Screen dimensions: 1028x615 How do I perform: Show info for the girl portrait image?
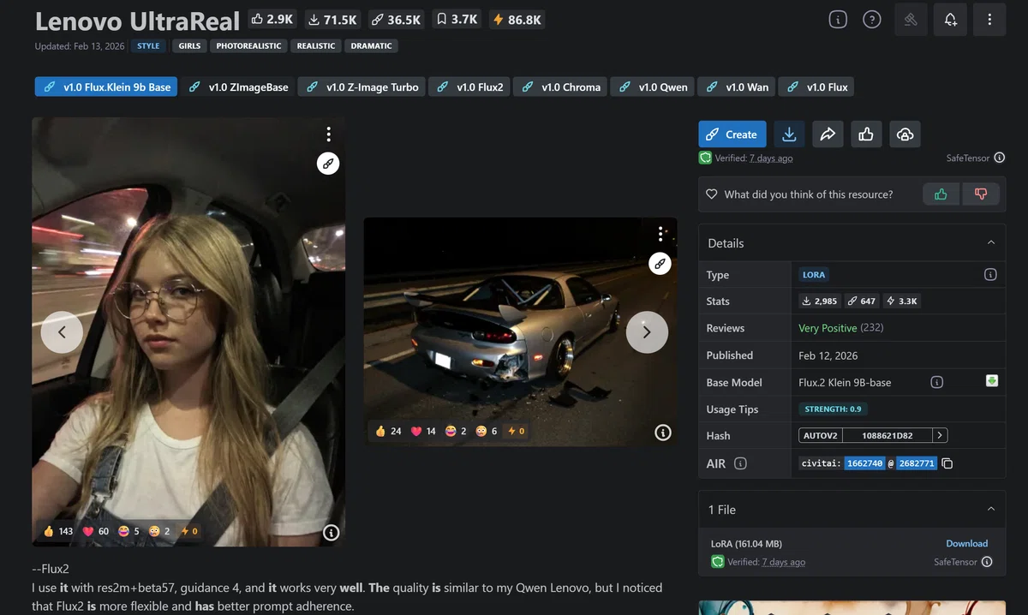(332, 533)
